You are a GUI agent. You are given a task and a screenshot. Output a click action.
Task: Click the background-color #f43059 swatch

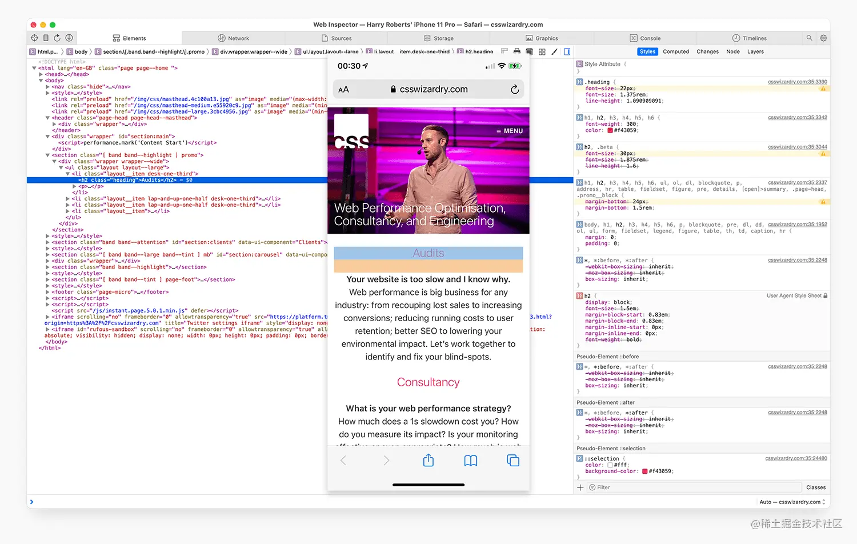(645, 471)
